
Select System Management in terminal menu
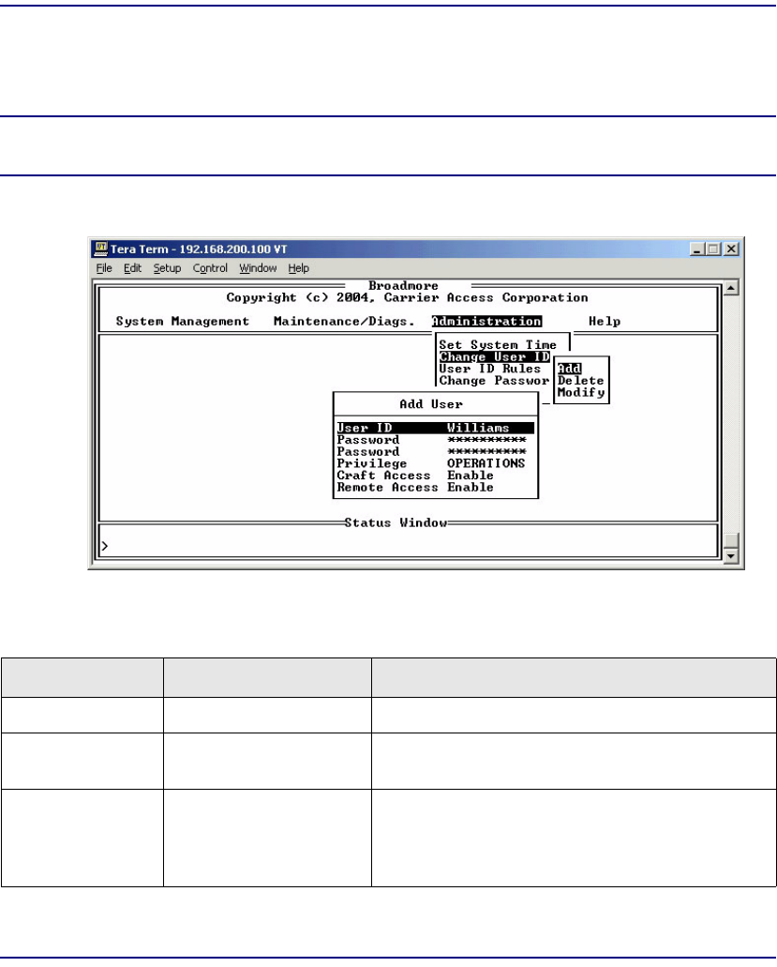pos(183,322)
